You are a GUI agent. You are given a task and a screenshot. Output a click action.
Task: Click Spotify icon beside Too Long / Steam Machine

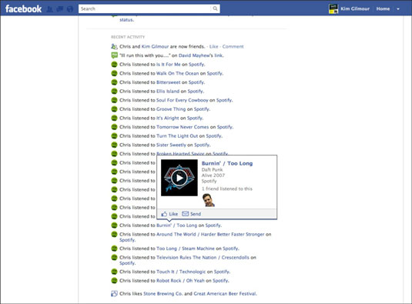tap(114, 249)
